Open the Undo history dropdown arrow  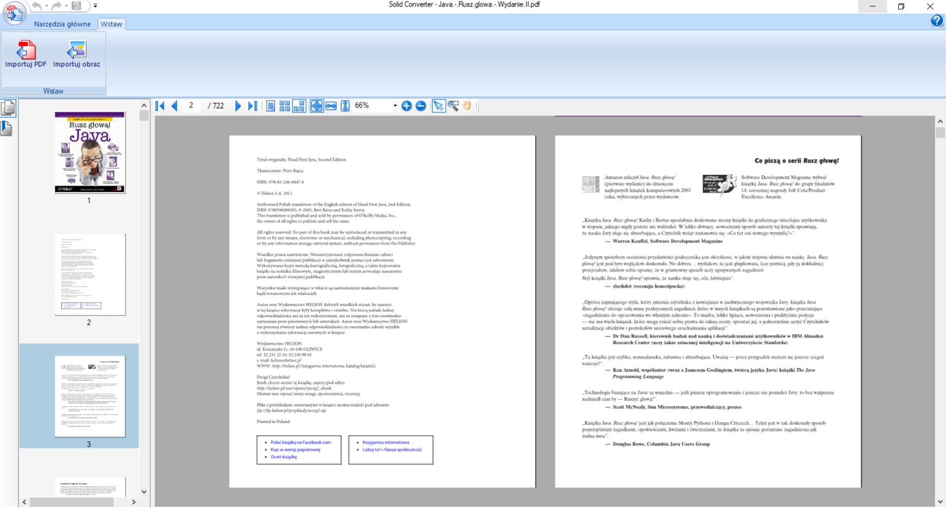tap(46, 6)
